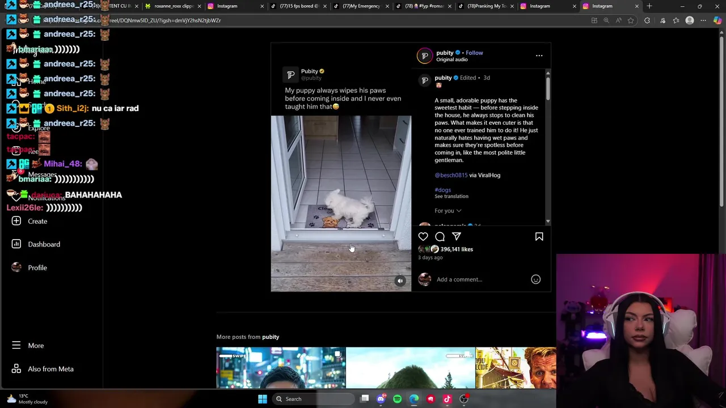Open Dashboard in Instagram sidebar

(x=44, y=244)
